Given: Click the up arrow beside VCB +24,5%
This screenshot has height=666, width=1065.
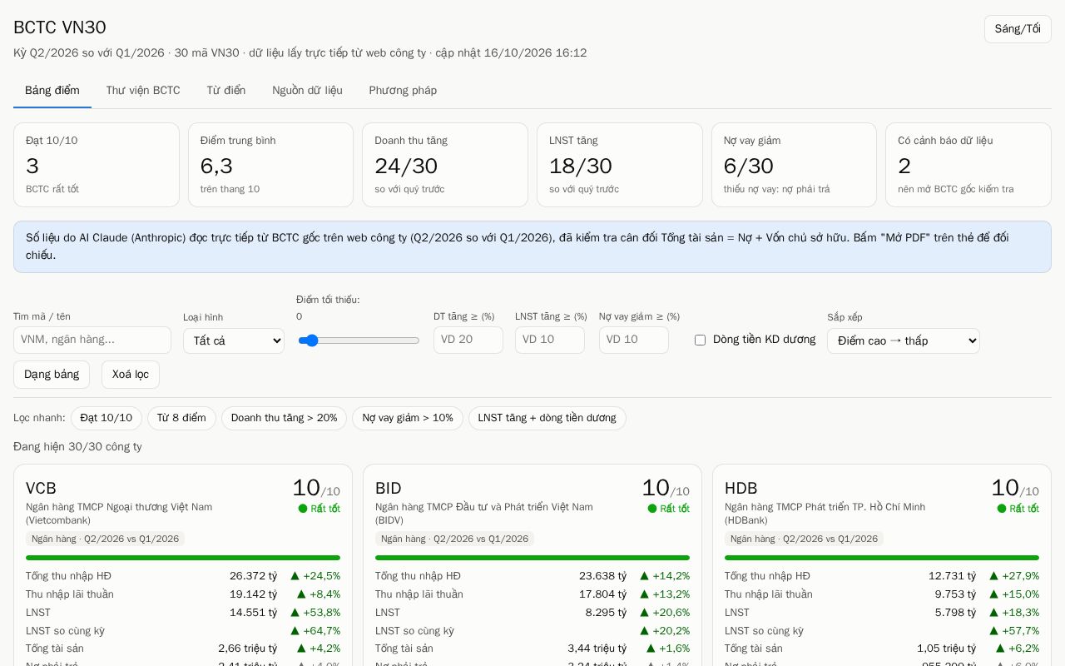Looking at the screenshot, I should tap(295, 576).
